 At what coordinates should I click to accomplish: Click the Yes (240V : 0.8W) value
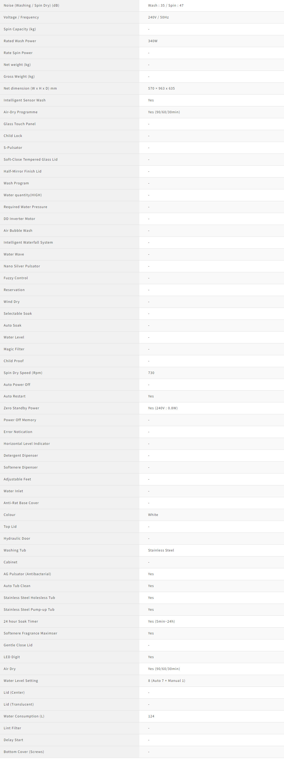163,408
